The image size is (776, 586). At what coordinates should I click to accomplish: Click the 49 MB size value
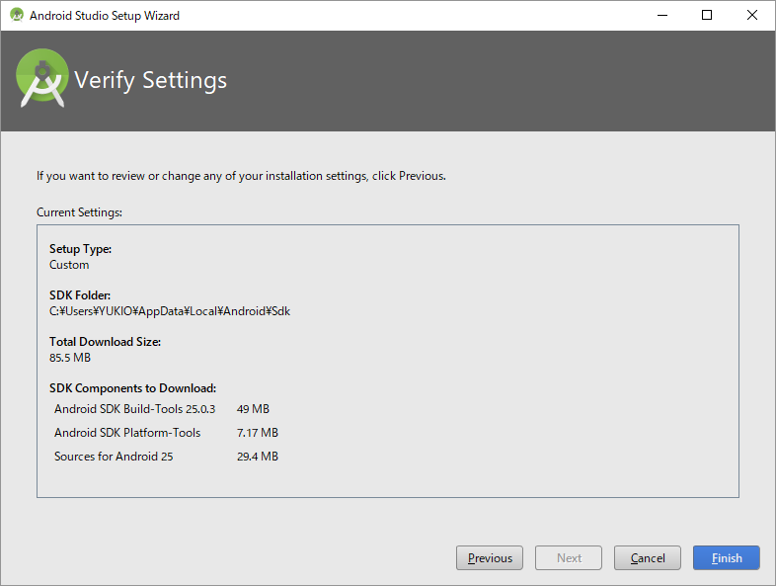pos(253,409)
